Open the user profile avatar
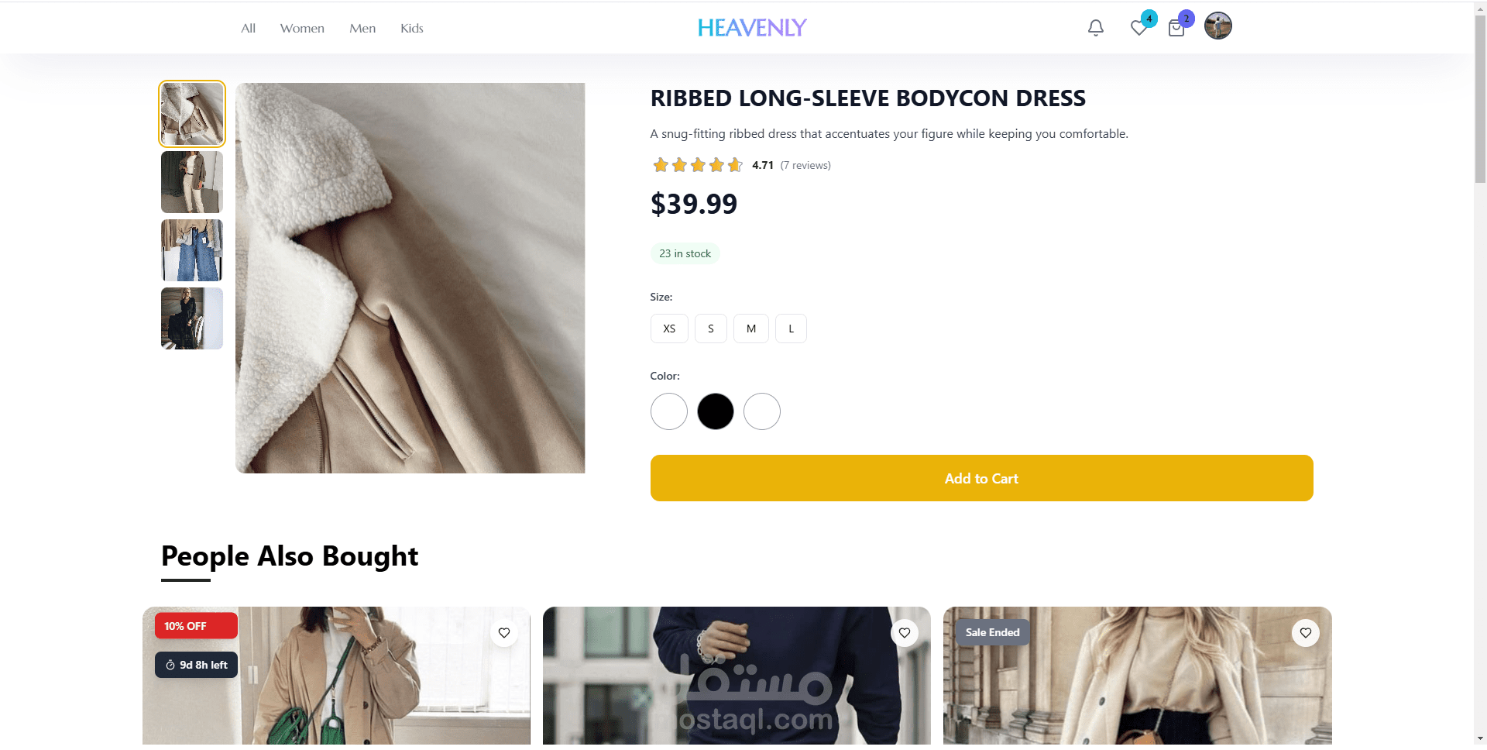The image size is (1487, 750). (x=1217, y=26)
